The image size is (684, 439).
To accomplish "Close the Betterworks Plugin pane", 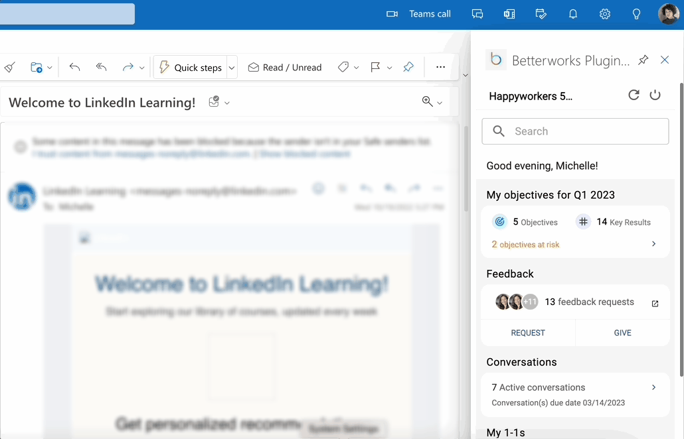I will click(x=664, y=60).
